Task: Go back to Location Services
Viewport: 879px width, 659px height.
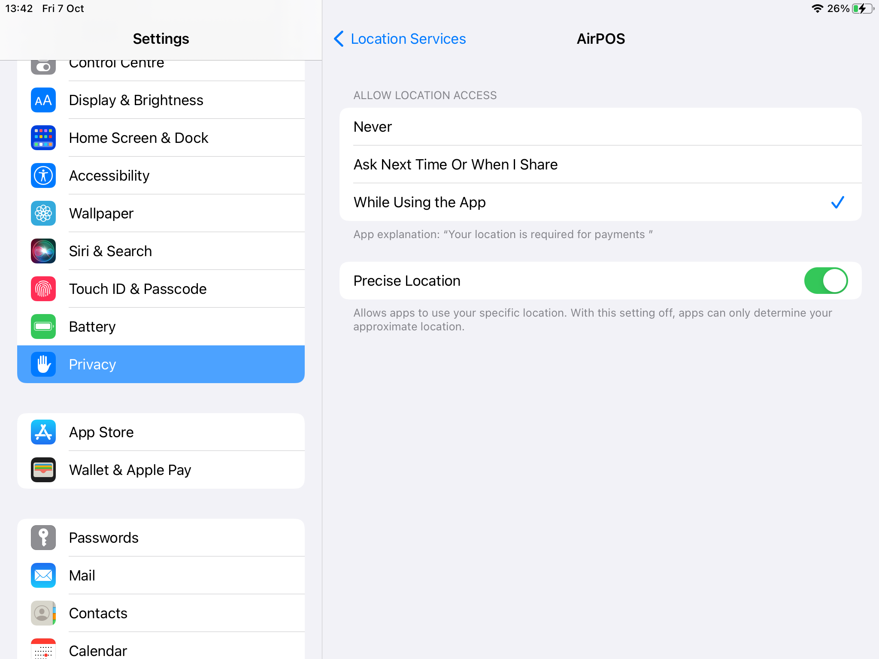Action: pyautogui.click(x=408, y=39)
